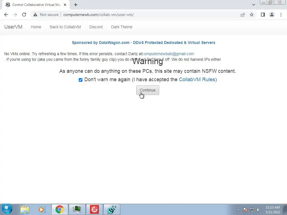The width and height of the screenshot is (287, 215).
Task: Open Action Center flag icon in tray
Action: coord(245,210)
